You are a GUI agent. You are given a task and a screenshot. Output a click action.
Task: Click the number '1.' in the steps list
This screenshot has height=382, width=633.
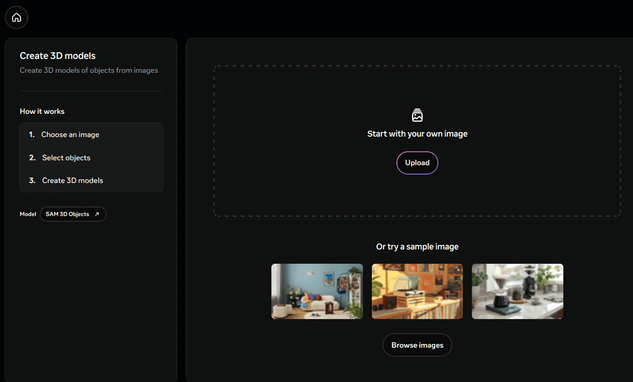click(x=32, y=135)
